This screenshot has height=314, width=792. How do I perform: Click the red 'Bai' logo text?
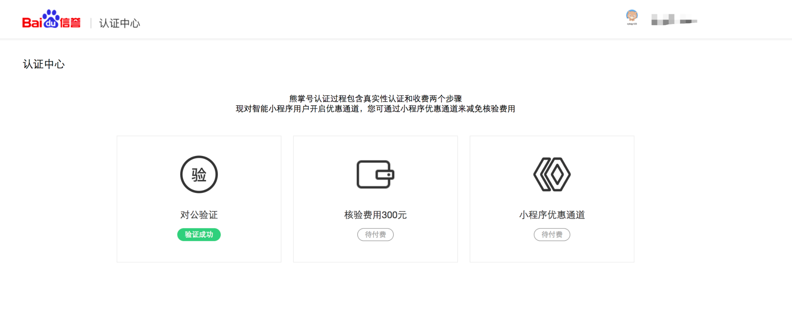pos(32,23)
